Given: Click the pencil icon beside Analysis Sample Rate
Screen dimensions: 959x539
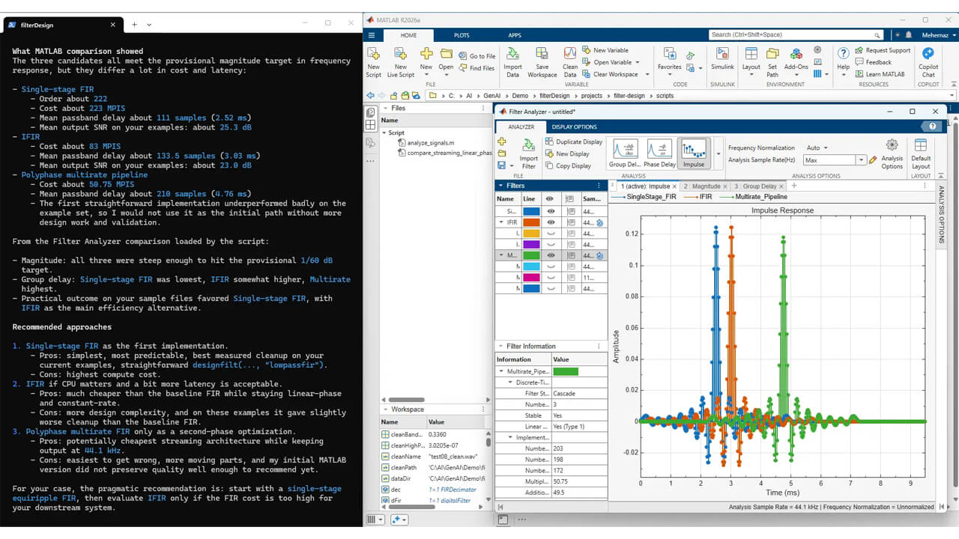Looking at the screenshot, I should [x=873, y=160].
